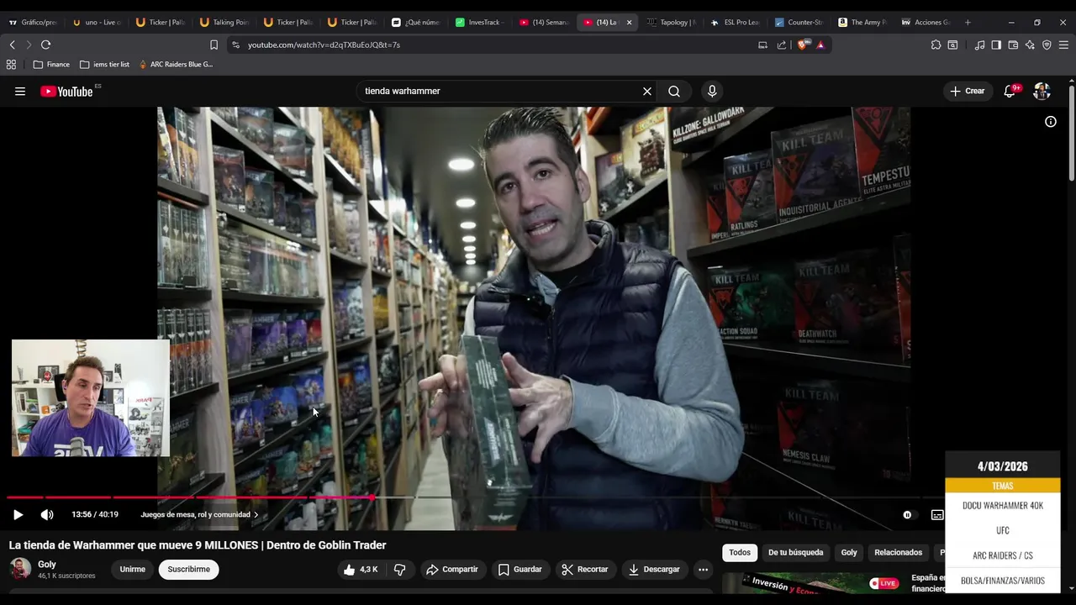Click the browser address bar URL
This screenshot has height=605, width=1076.
point(324,45)
